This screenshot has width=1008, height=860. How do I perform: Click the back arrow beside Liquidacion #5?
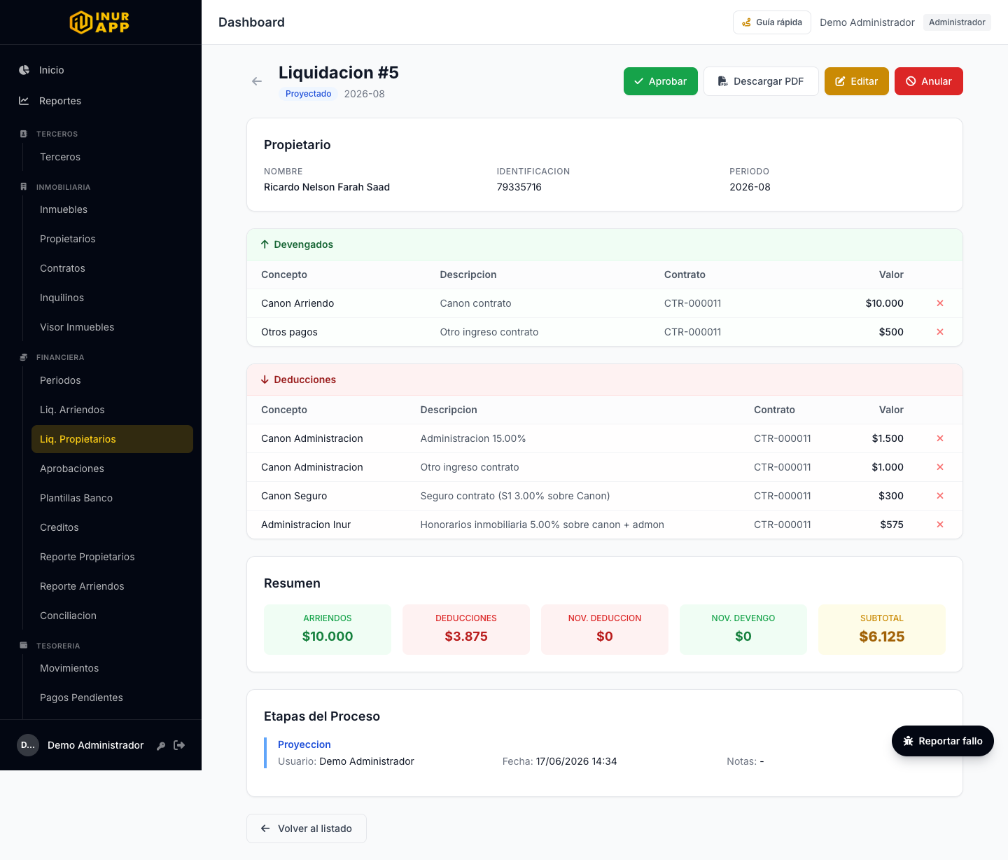[257, 81]
